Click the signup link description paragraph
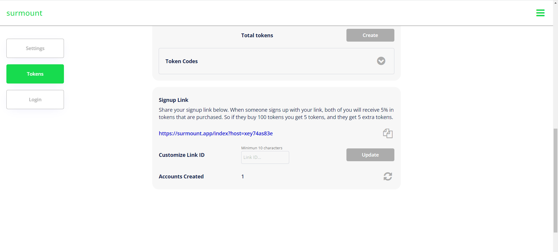The height and width of the screenshot is (252, 558). pyautogui.click(x=276, y=113)
